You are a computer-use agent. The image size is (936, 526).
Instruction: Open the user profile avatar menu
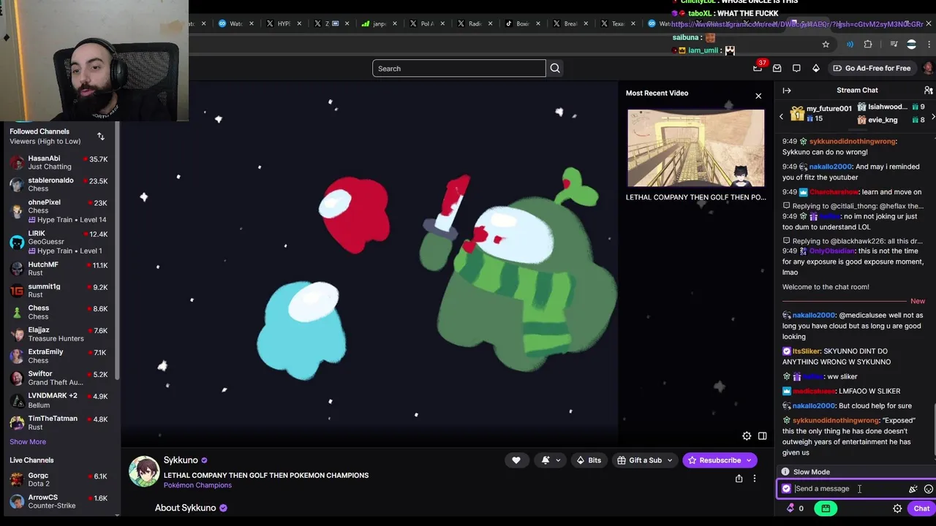[928, 68]
